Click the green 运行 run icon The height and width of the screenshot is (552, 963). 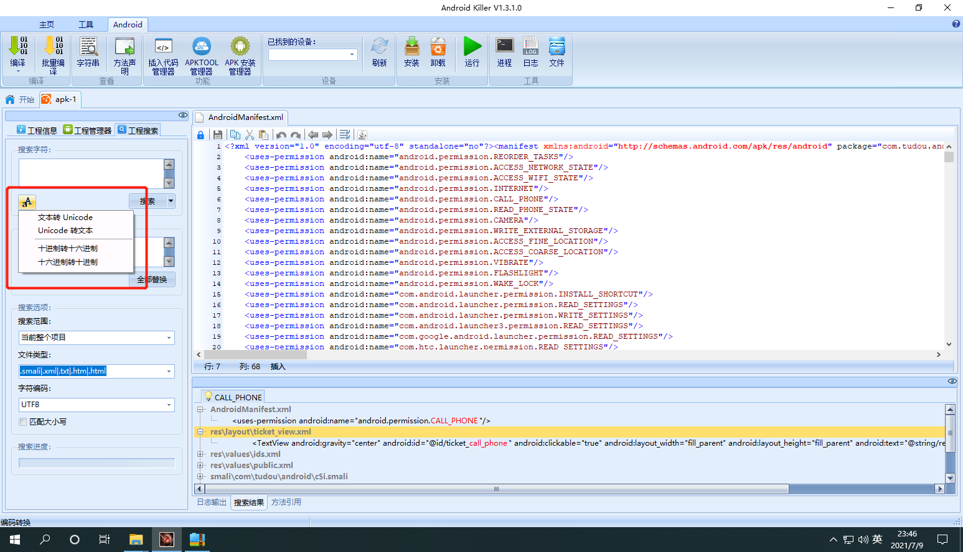coord(472,52)
